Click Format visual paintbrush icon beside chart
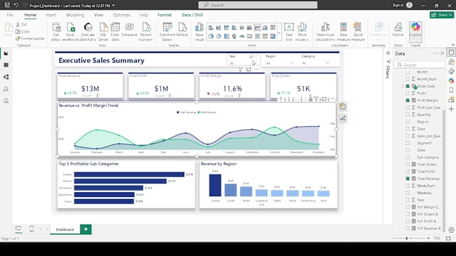456x256 pixels. tap(343, 118)
